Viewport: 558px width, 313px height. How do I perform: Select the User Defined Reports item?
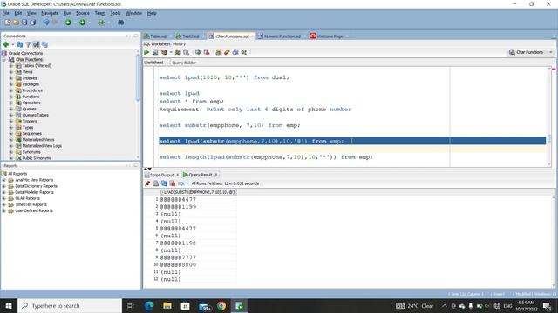34,210
